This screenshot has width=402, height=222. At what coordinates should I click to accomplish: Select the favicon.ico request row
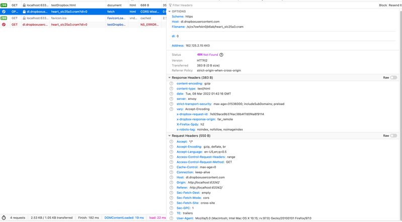83,18
